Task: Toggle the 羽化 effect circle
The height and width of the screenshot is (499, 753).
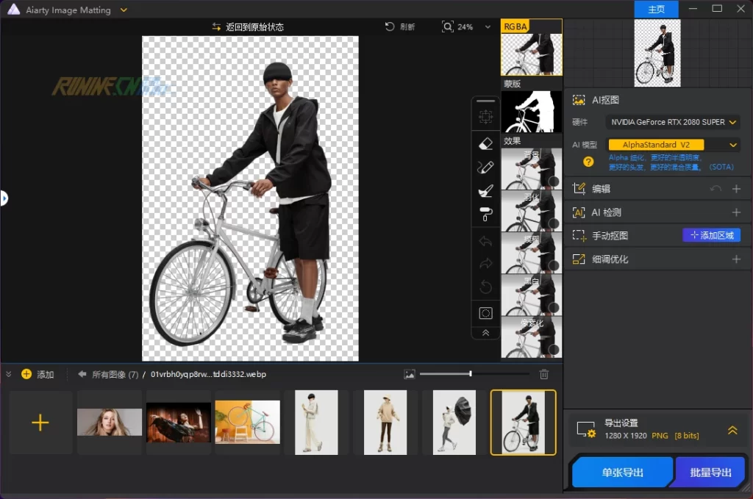Action: click(554, 223)
